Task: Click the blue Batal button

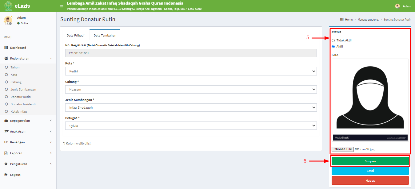Action: tap(370, 171)
